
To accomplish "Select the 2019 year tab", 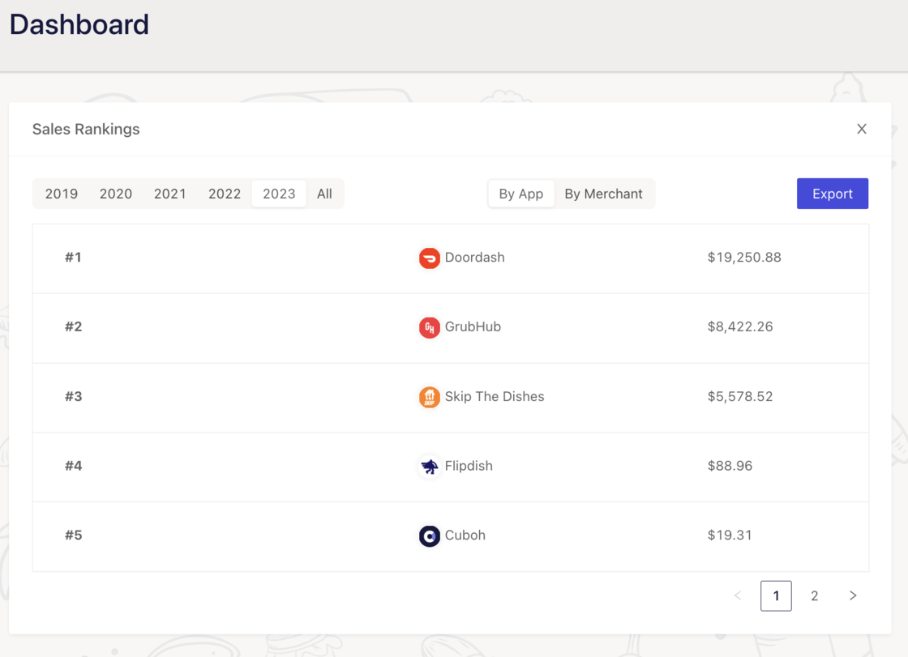I will coord(62,194).
